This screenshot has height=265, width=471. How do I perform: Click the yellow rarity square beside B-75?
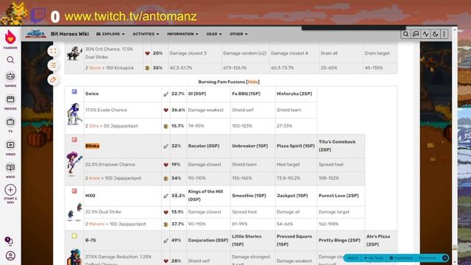[x=74, y=236]
